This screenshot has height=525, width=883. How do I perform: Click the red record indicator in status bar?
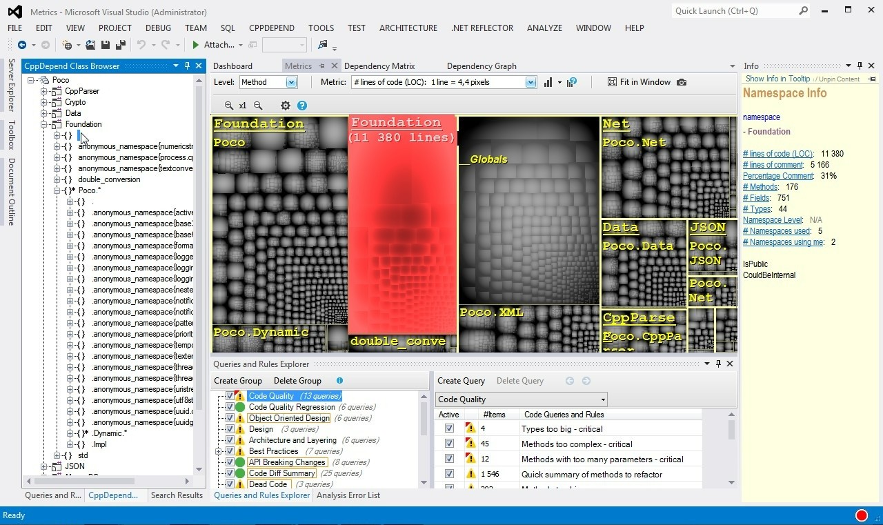862,515
